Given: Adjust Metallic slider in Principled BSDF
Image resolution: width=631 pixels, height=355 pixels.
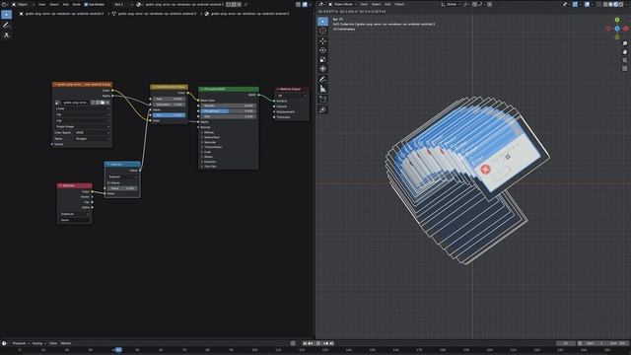Looking at the screenshot, I should click(228, 106).
